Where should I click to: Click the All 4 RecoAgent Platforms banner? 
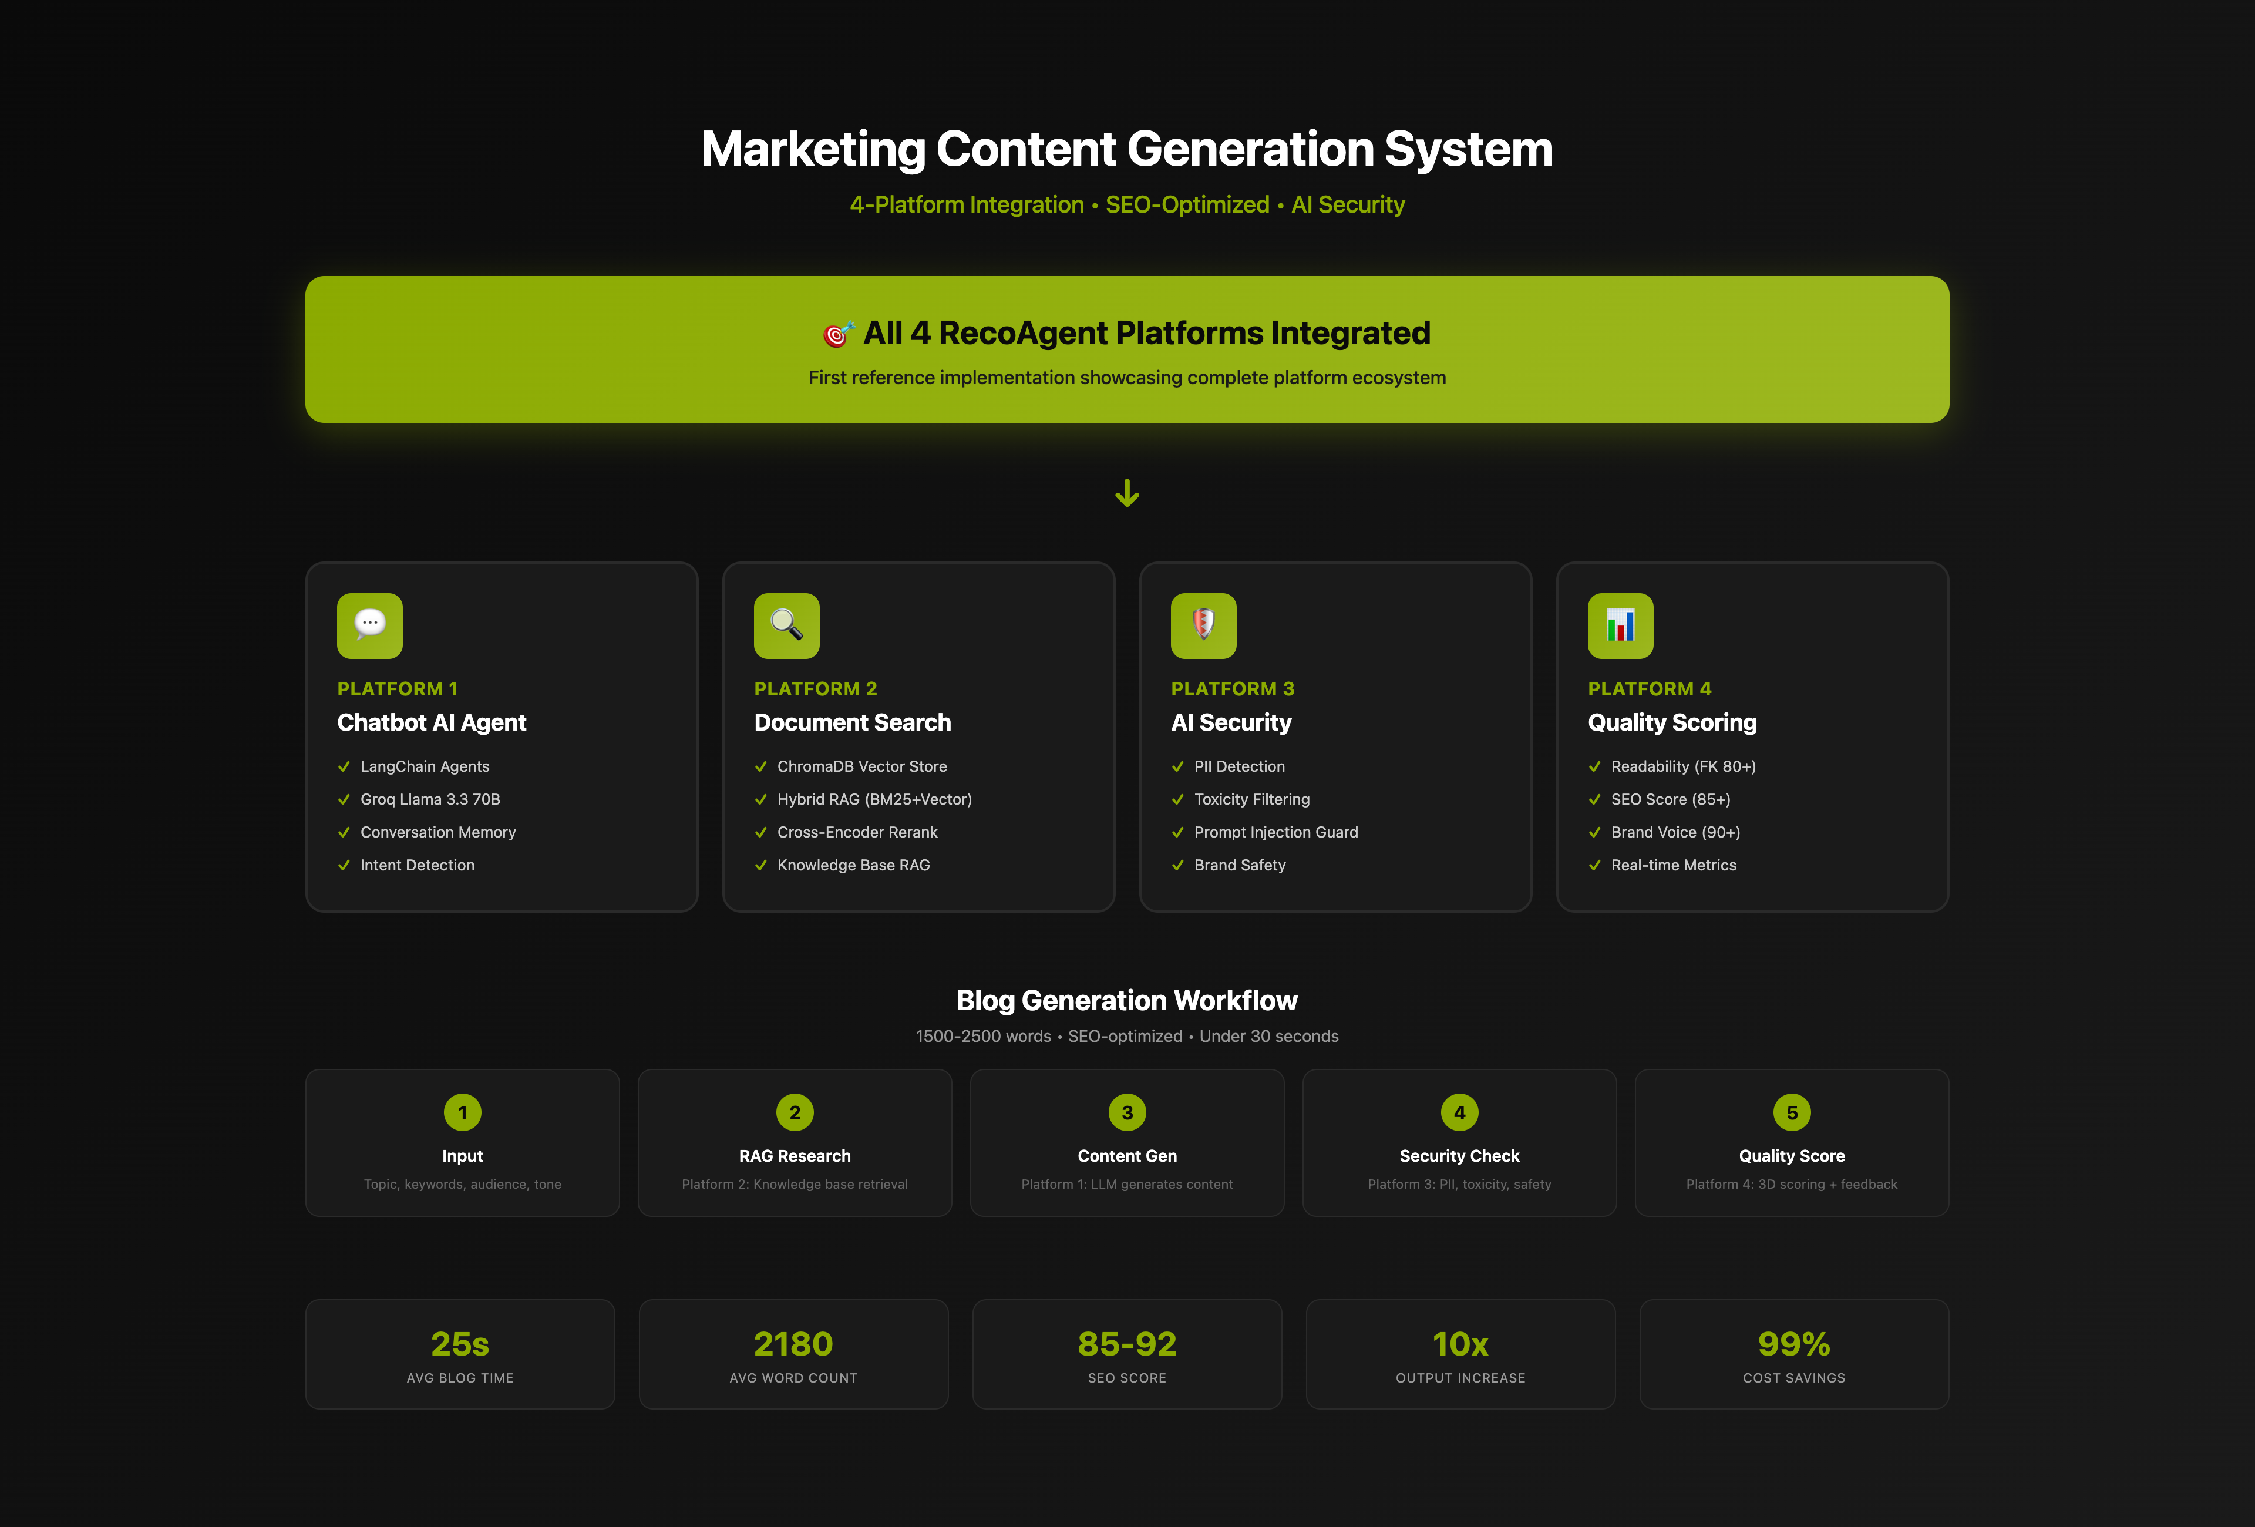(1126, 350)
